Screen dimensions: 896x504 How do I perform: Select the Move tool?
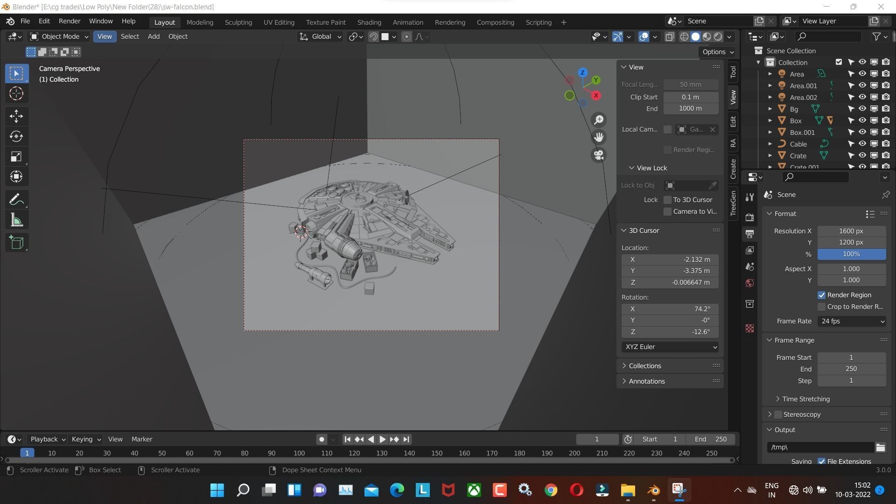point(16,116)
